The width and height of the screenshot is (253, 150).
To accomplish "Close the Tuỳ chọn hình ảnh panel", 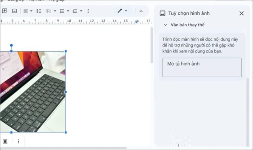I will click(x=241, y=13).
